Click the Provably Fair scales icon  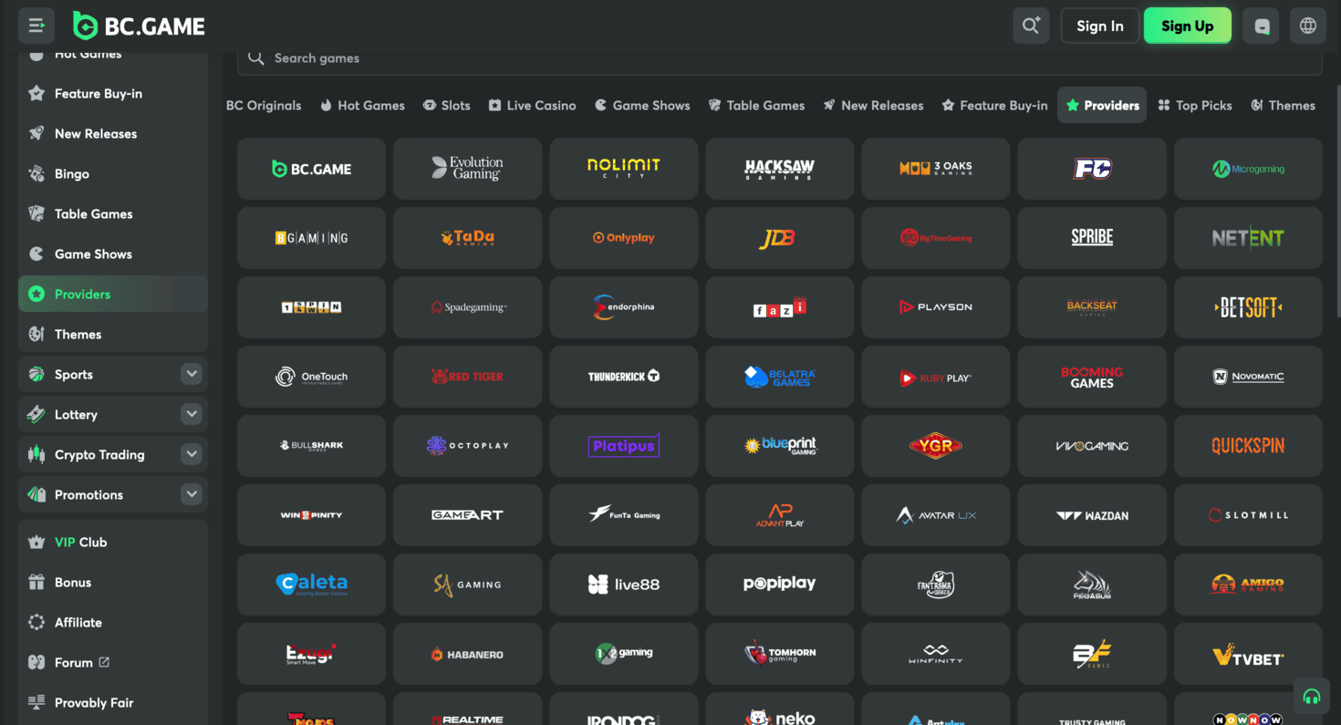pyautogui.click(x=36, y=702)
